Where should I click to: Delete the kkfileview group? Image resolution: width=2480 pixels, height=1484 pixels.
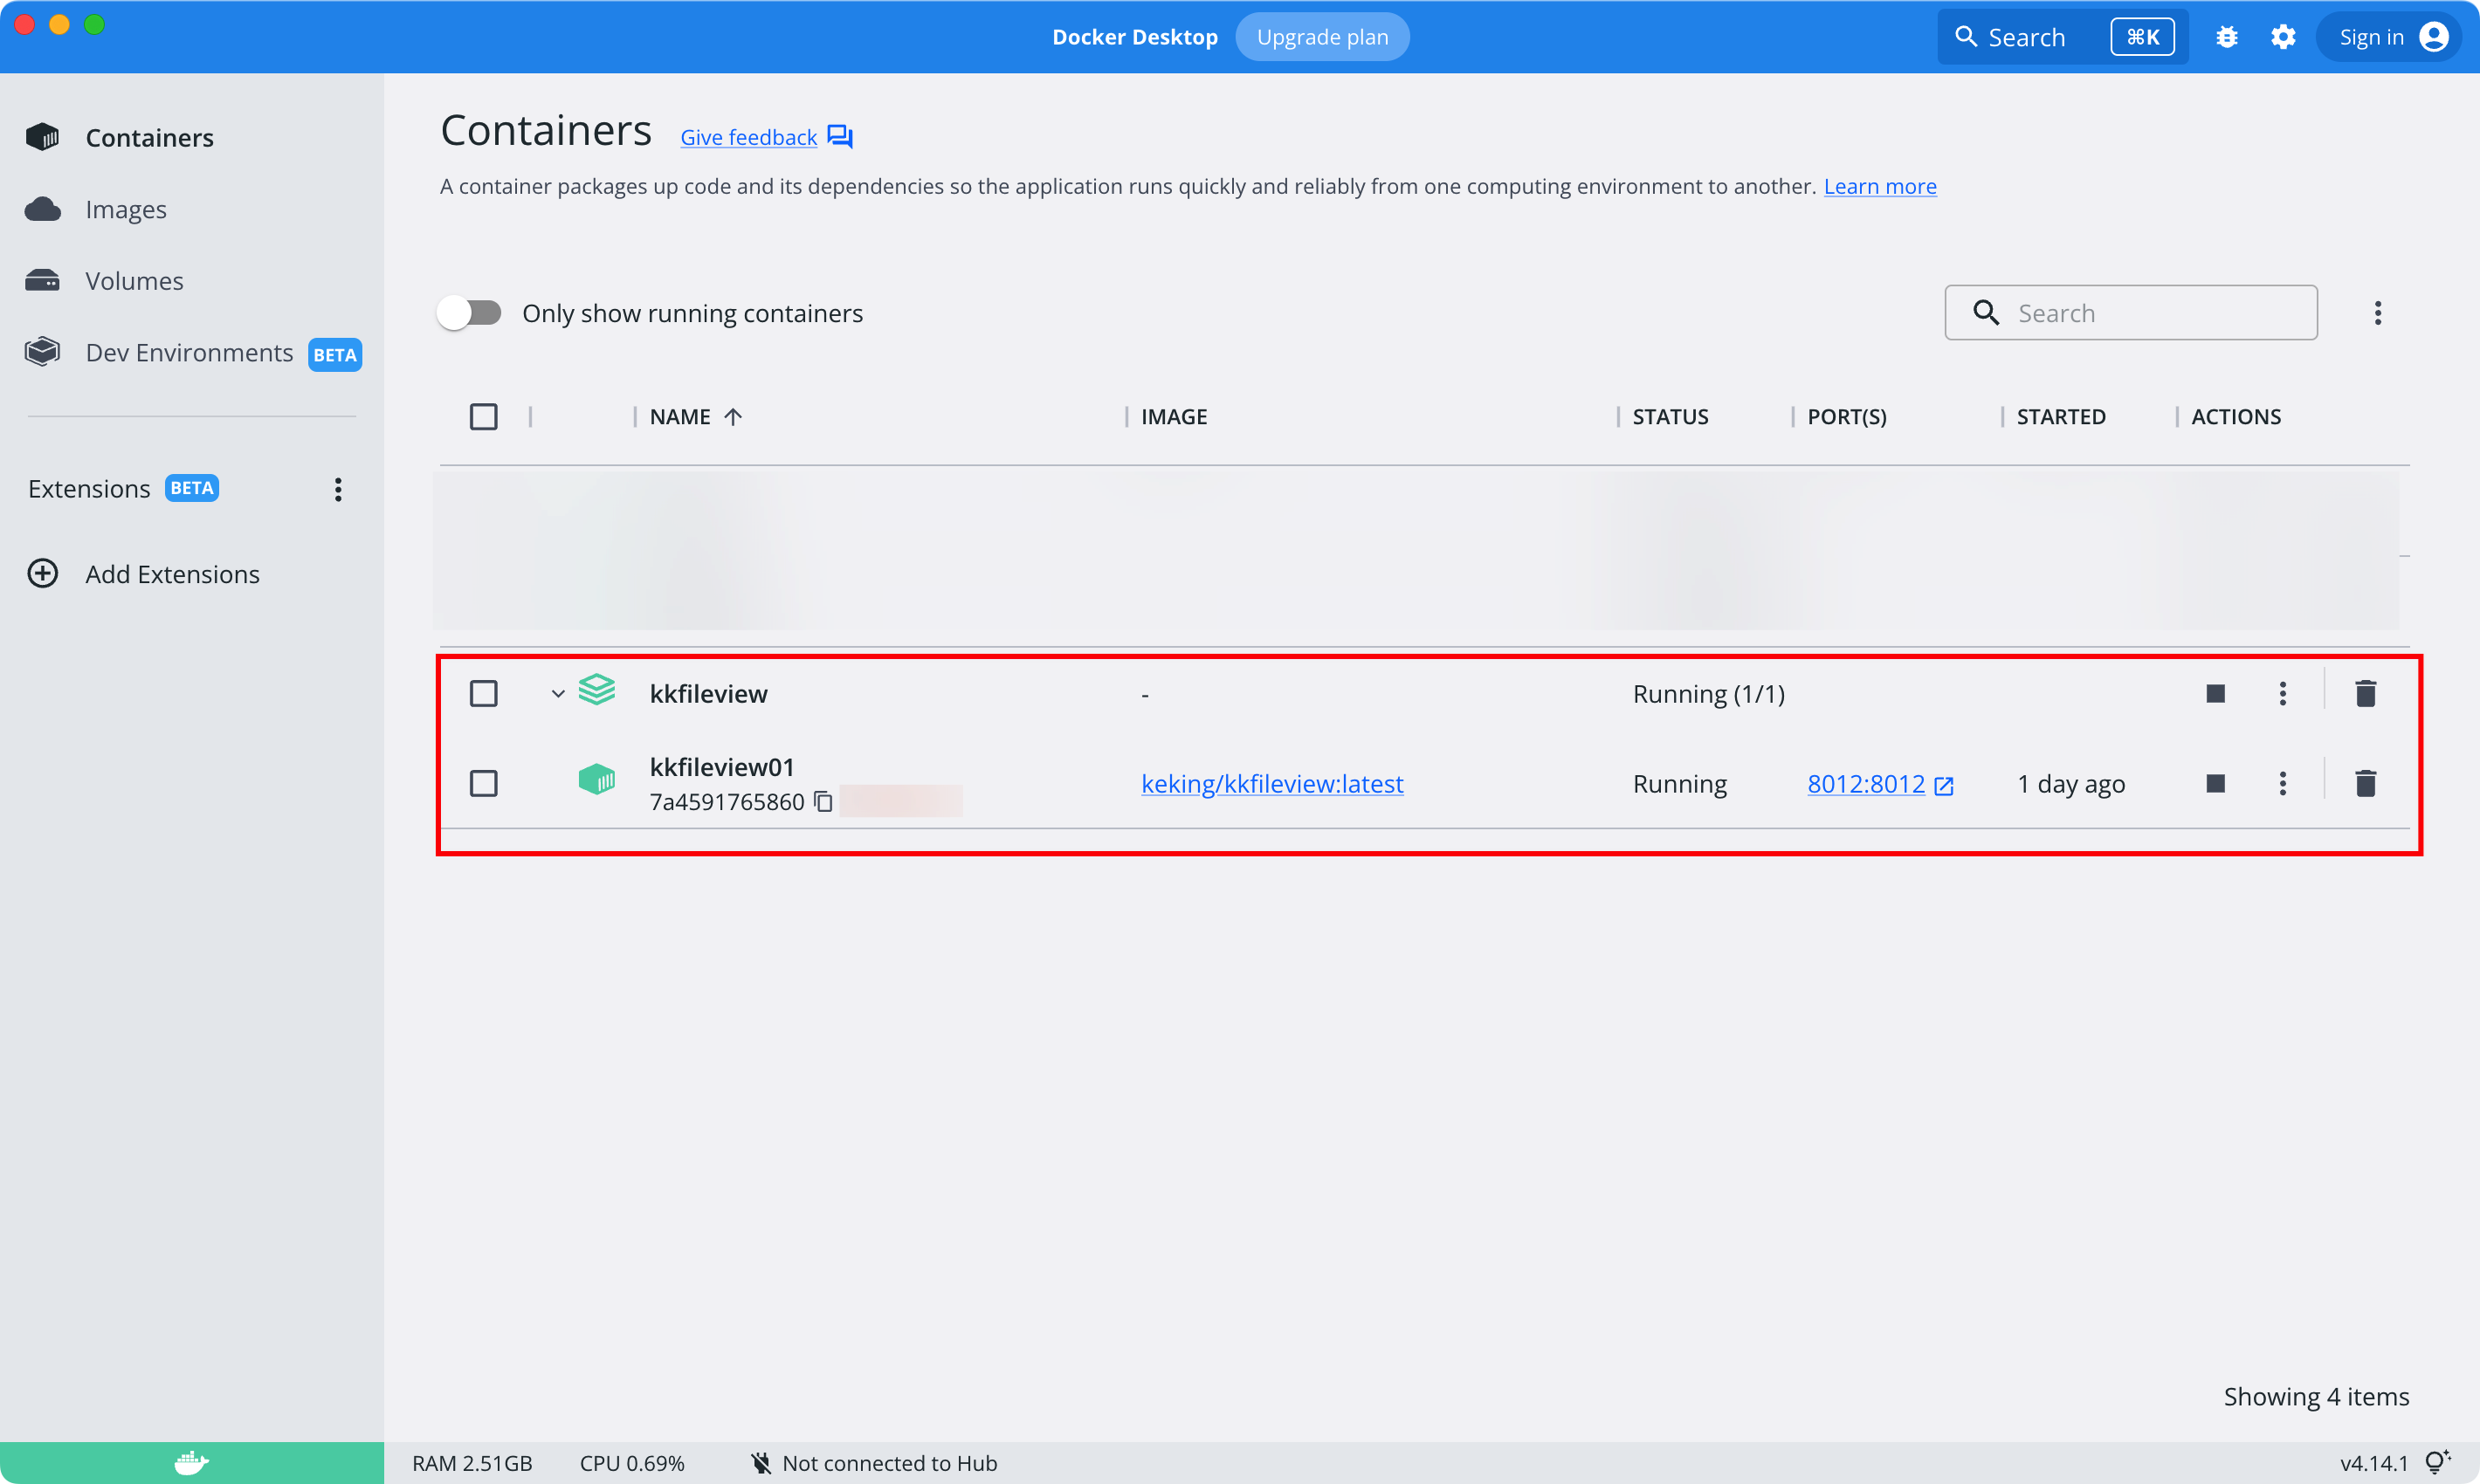[2366, 693]
